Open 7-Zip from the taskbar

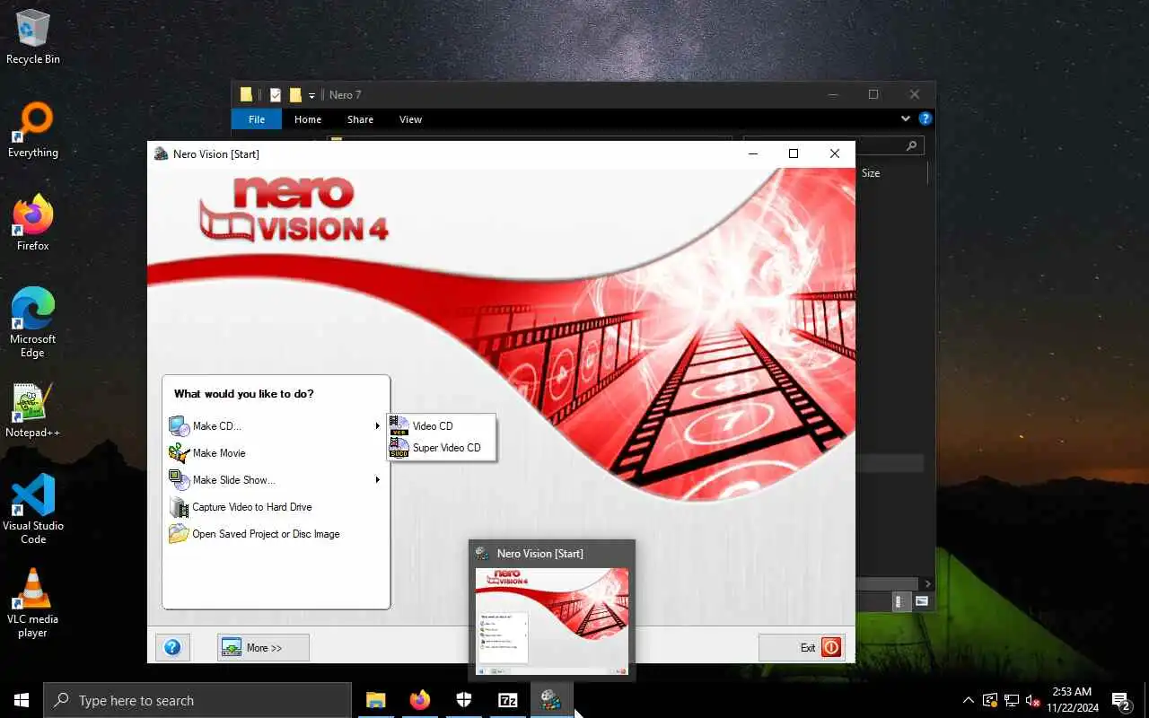pos(508,700)
